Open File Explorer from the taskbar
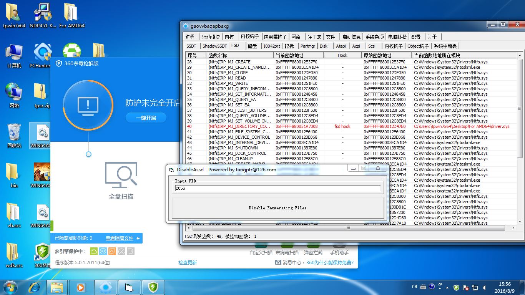This screenshot has width=525, height=295. coord(57,287)
